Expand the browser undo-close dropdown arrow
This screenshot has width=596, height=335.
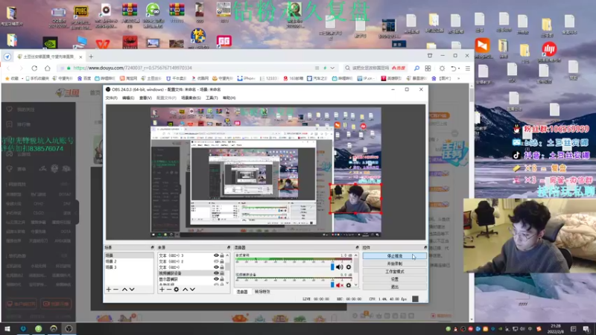pyautogui.click(x=459, y=68)
